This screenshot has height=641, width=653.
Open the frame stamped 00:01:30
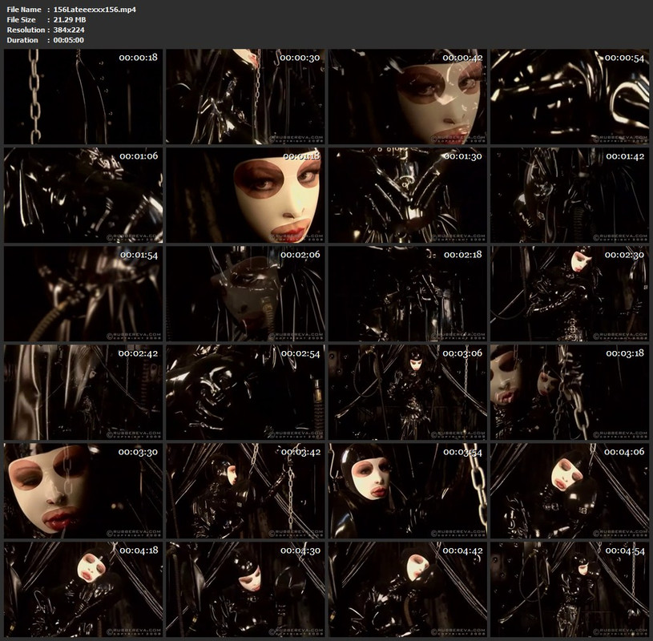pyautogui.click(x=408, y=196)
